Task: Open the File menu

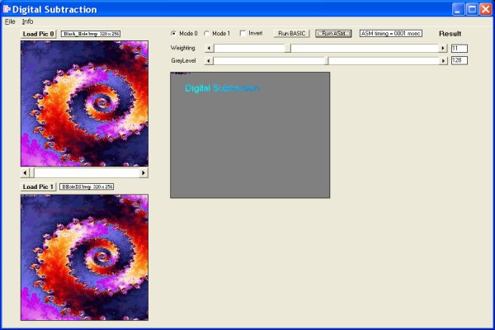Action: (x=10, y=21)
